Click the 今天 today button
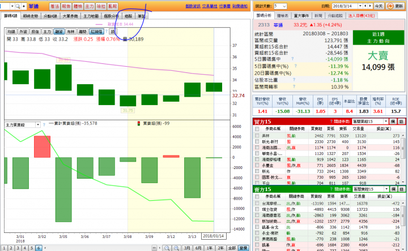This screenshot has height=251, width=408. click(379, 6)
